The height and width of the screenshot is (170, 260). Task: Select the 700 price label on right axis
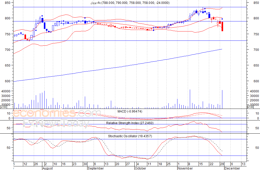256,50
